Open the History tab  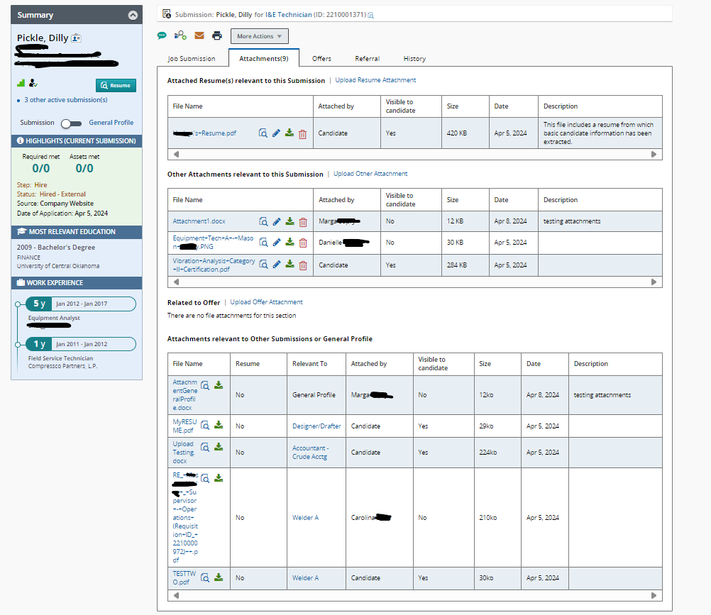pos(414,59)
